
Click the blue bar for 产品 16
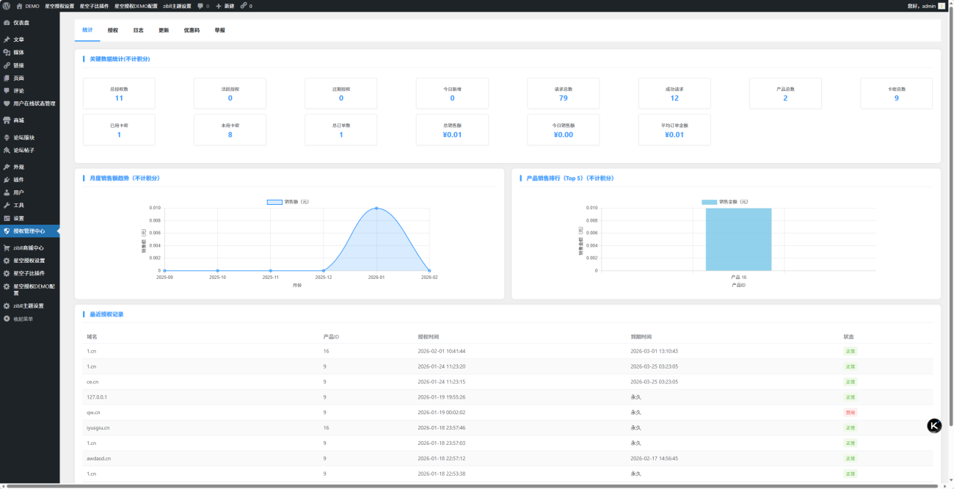[x=738, y=239]
